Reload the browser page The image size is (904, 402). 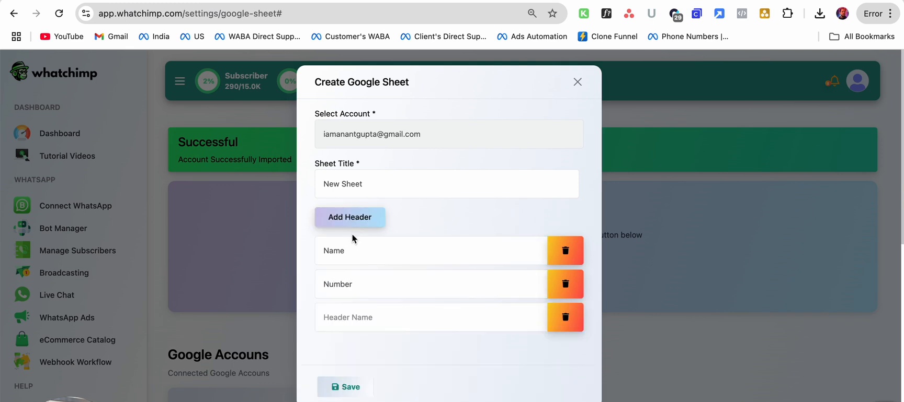59,14
